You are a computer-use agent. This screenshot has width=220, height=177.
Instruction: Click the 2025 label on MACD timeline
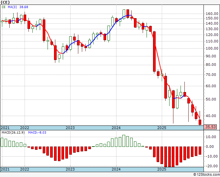coord(162,169)
